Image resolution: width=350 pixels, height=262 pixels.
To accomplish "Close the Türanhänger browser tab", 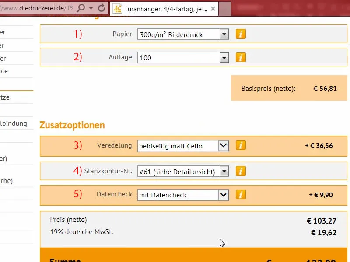I will pyautogui.click(x=213, y=9).
